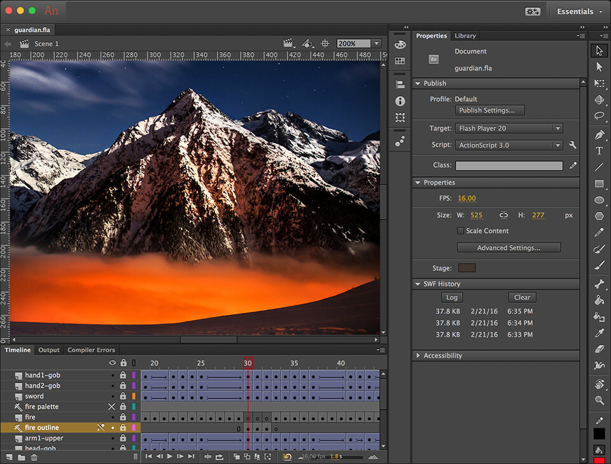Add a new layer in the Timeline
This screenshot has width=611, height=464.
[8, 456]
